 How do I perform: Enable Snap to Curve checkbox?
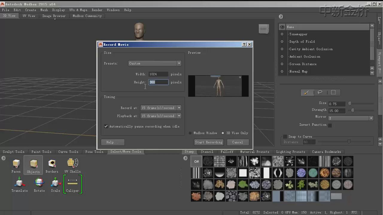[x=285, y=136]
